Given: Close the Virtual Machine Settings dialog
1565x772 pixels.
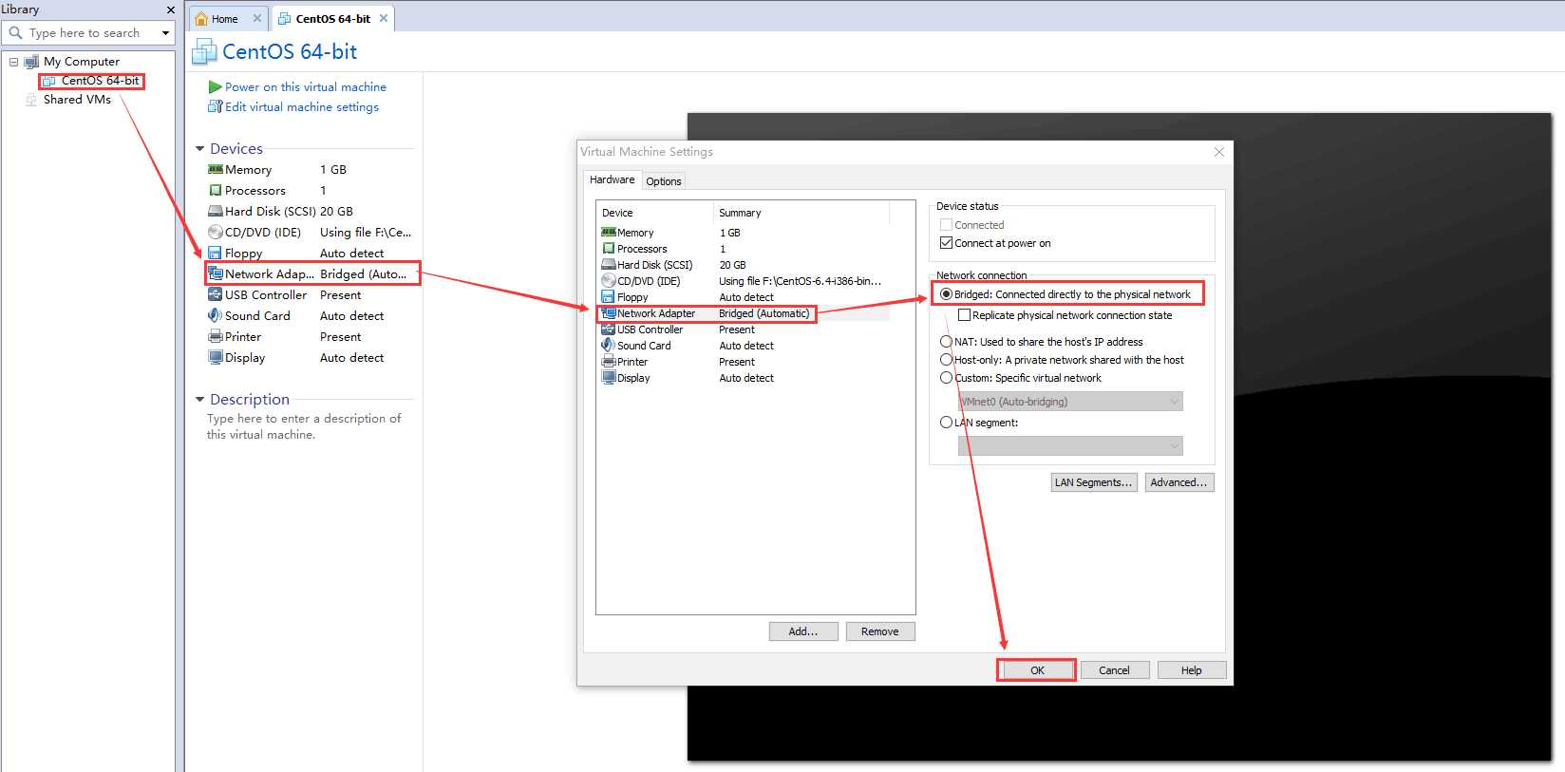Looking at the screenshot, I should (1219, 152).
